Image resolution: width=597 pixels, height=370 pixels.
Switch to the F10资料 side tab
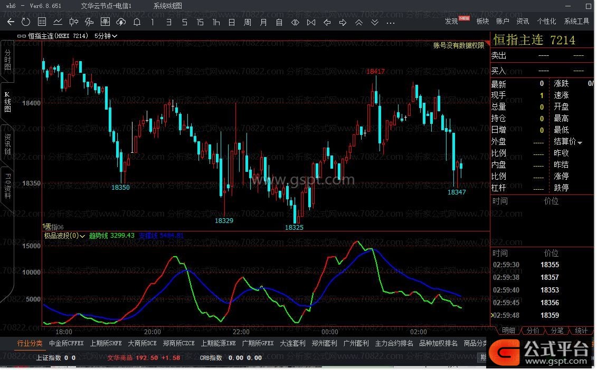(7, 186)
